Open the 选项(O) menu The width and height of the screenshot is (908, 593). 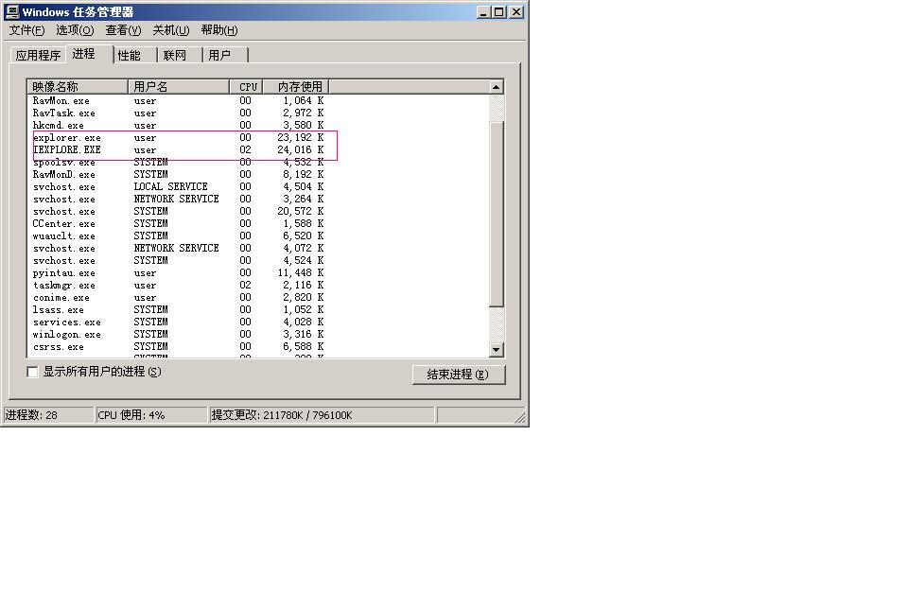tap(75, 30)
